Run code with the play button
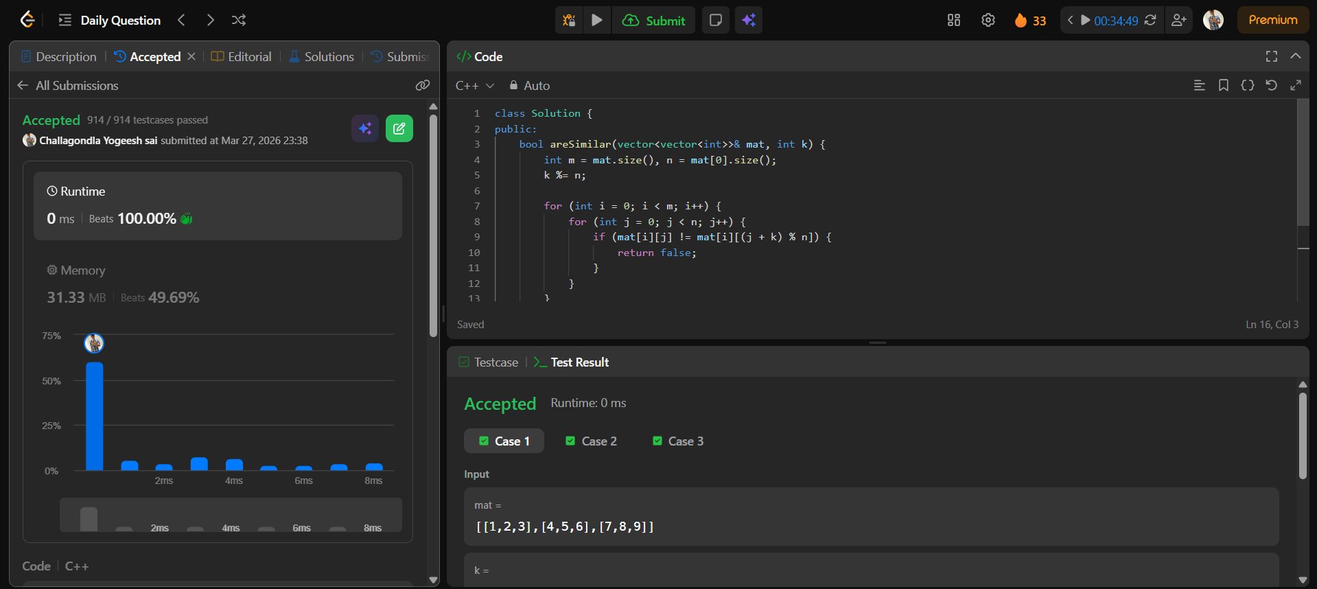 (597, 20)
